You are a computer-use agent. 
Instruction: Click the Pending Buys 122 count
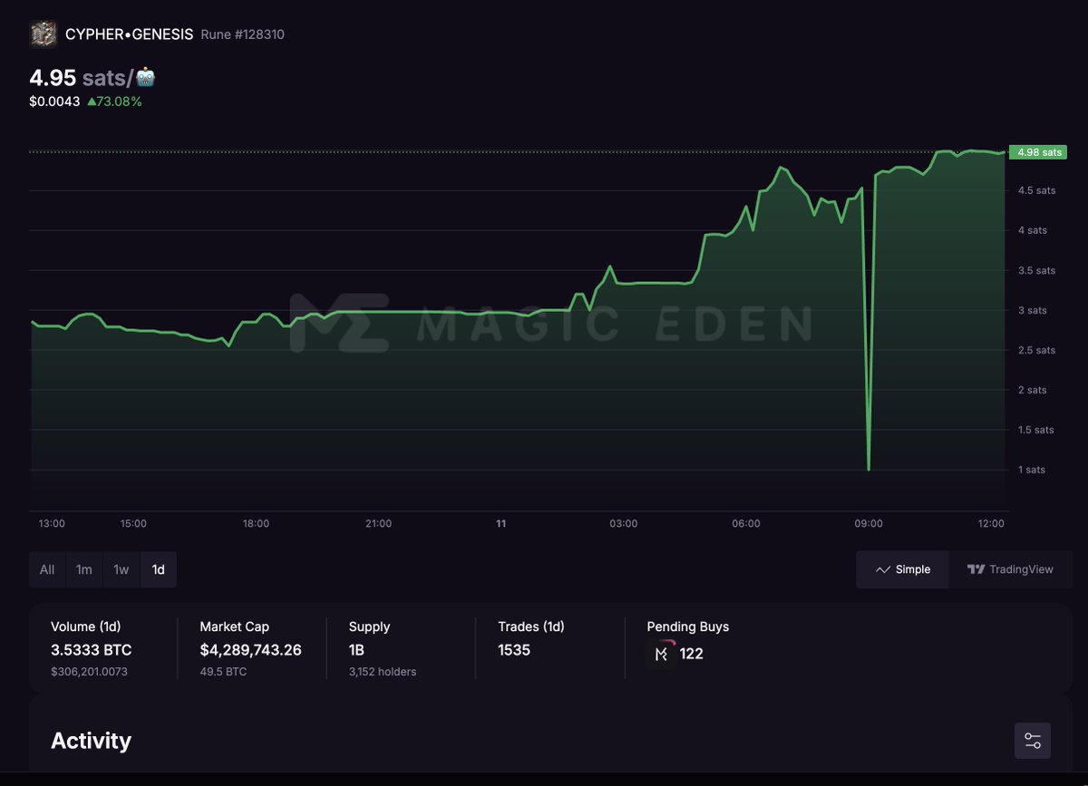point(691,654)
